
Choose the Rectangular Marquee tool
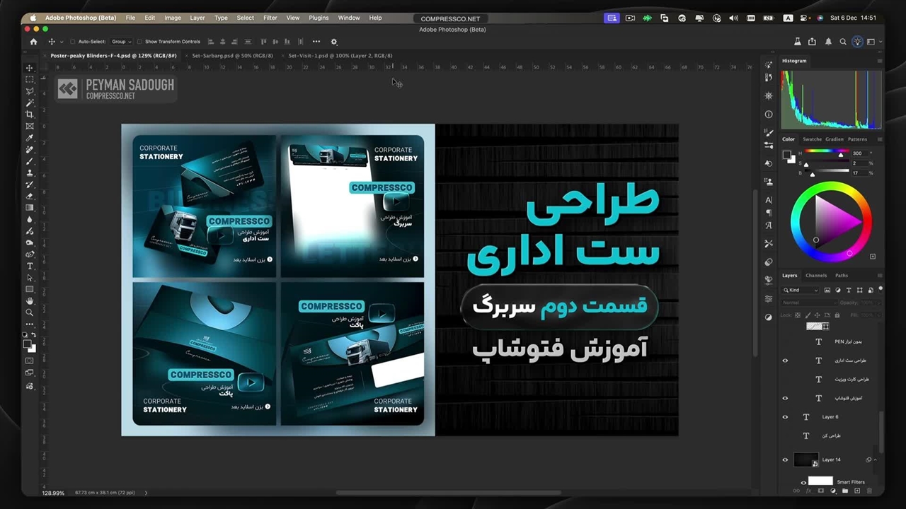(29, 79)
